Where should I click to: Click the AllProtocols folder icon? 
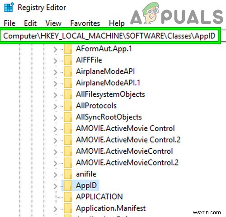point(68,106)
